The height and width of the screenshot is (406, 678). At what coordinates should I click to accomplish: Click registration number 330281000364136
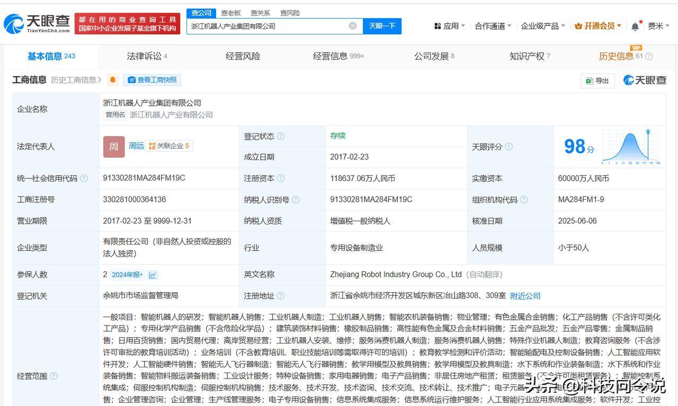click(135, 200)
